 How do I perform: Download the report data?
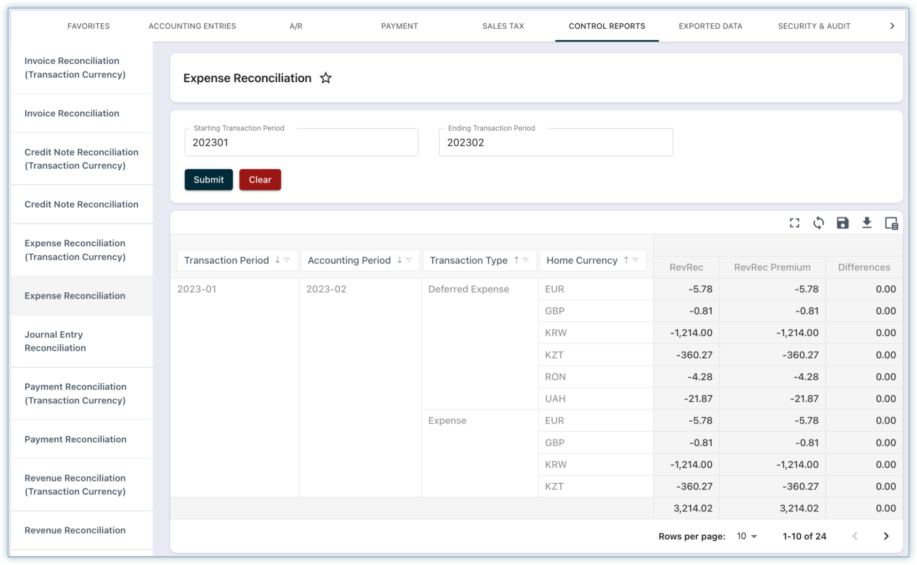tap(867, 223)
